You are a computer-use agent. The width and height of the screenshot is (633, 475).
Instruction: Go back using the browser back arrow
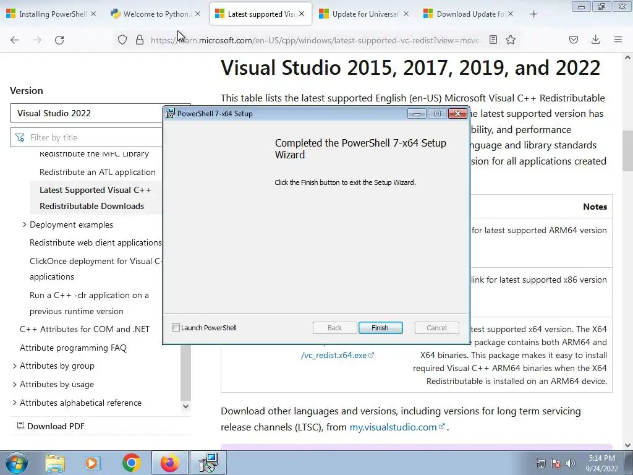pos(15,40)
